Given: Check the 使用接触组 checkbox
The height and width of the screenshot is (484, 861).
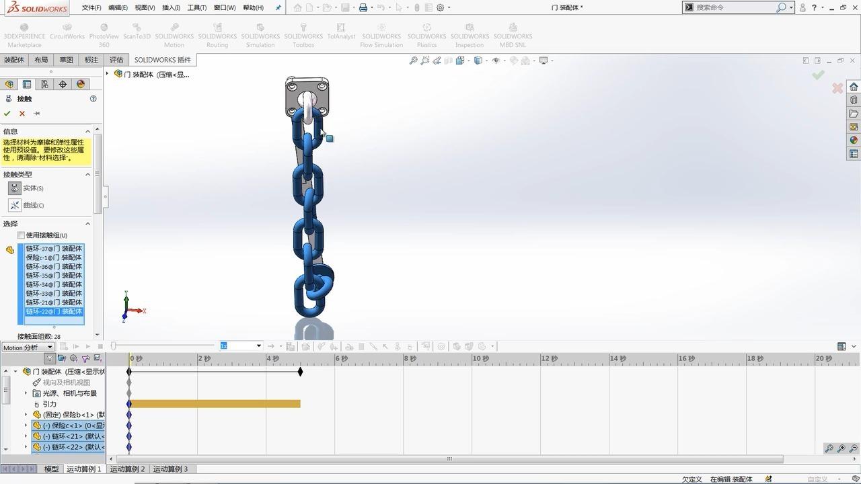Looking at the screenshot, I should [21, 235].
